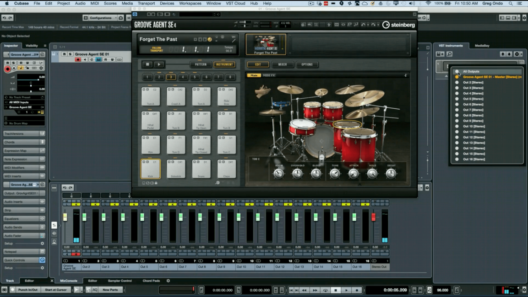
Task: Click the kit thumbnail Forget The Past
Action: point(266,44)
